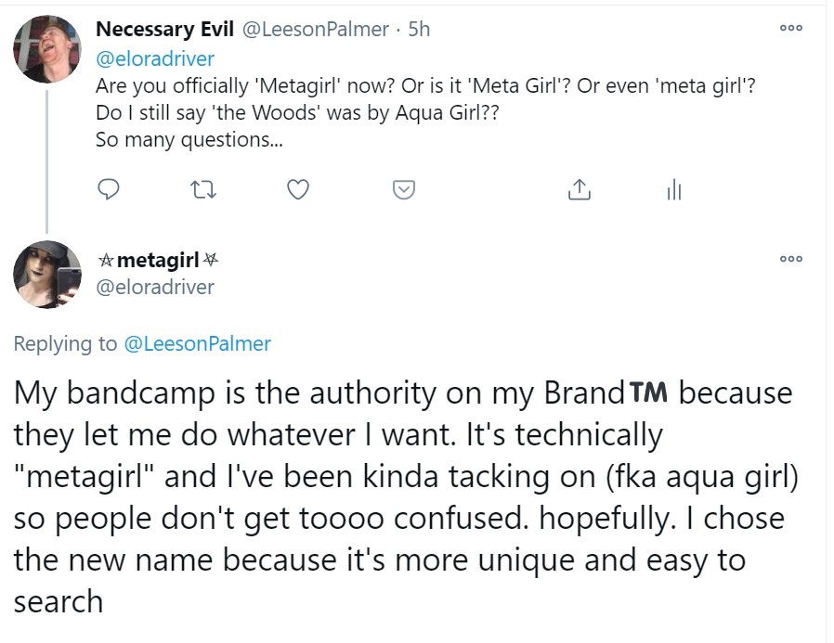834x643 pixels.
Task: Reply to Necessary Evil's tweet
Action: [x=110, y=190]
